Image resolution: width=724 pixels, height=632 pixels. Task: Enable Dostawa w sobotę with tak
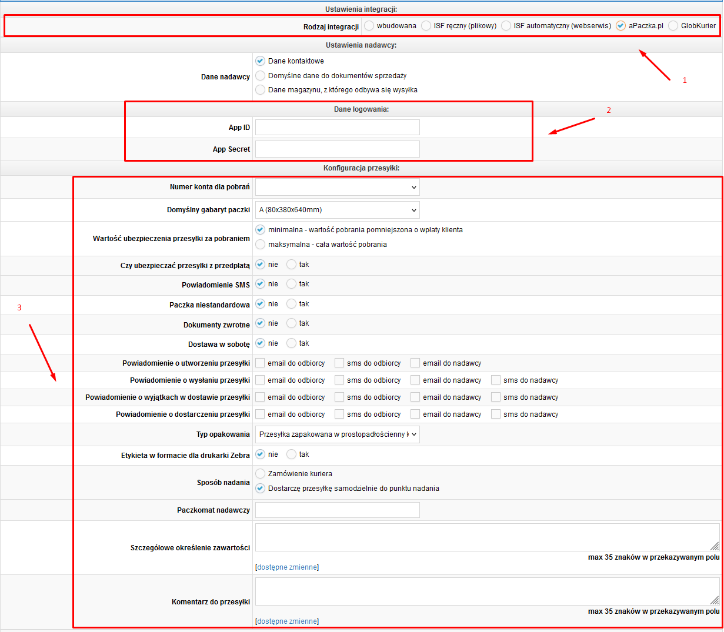tap(292, 343)
